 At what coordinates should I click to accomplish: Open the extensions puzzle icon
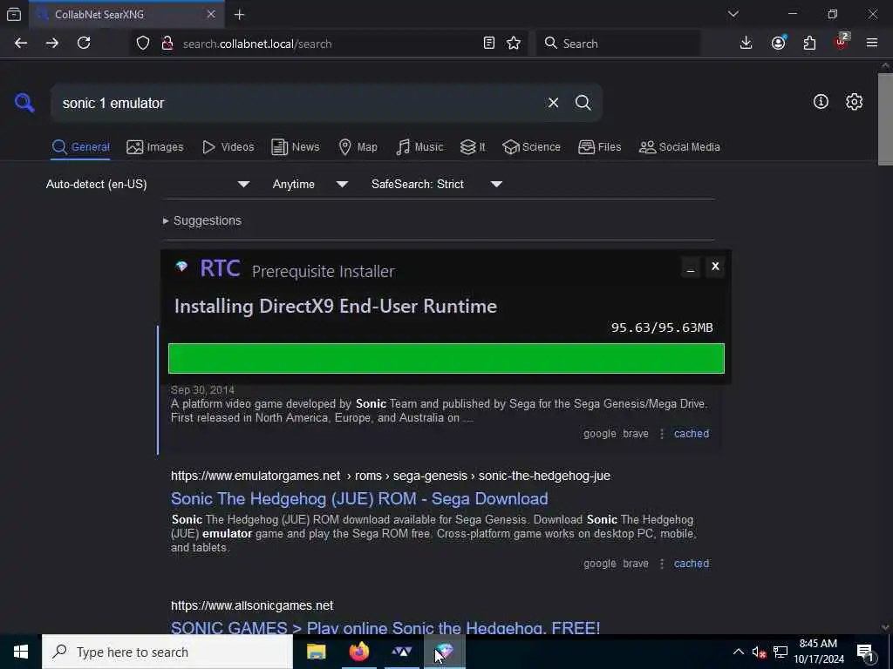(809, 44)
